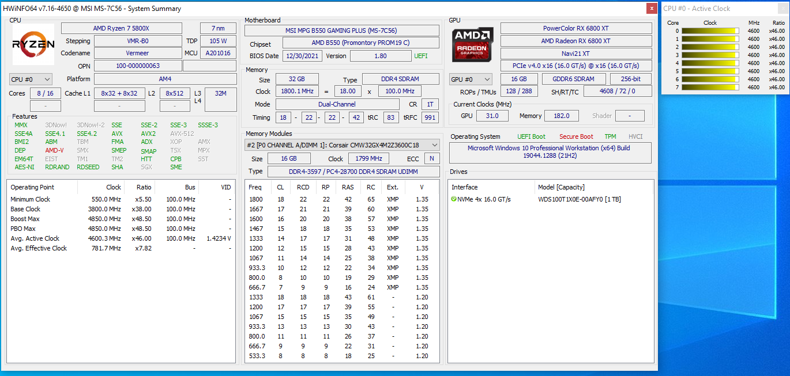Click the 1800.1 MHz memory clock field
Image resolution: width=790 pixels, height=376 pixels.
coord(297,92)
